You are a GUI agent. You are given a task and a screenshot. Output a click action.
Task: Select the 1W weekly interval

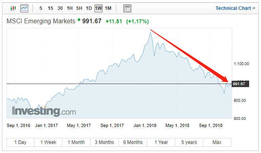point(99,8)
